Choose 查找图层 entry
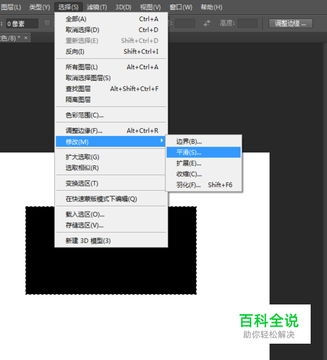Image resolution: width=327 pixels, height=360 pixels. [x=111, y=89]
